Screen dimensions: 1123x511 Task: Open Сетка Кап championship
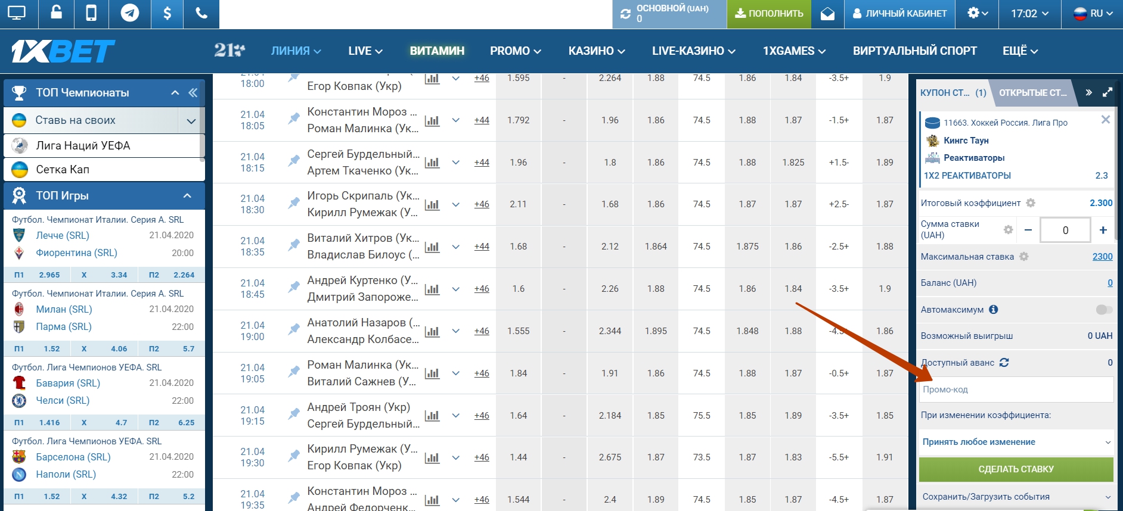coord(104,170)
